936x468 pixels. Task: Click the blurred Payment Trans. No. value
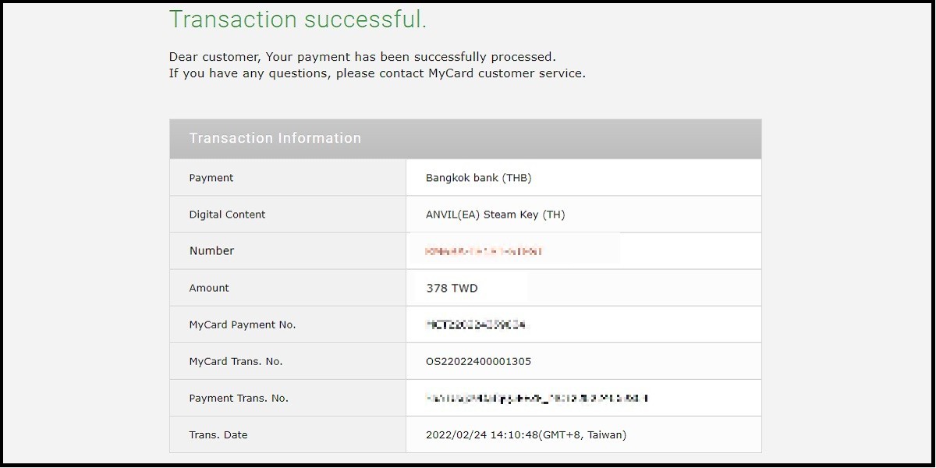(537, 398)
